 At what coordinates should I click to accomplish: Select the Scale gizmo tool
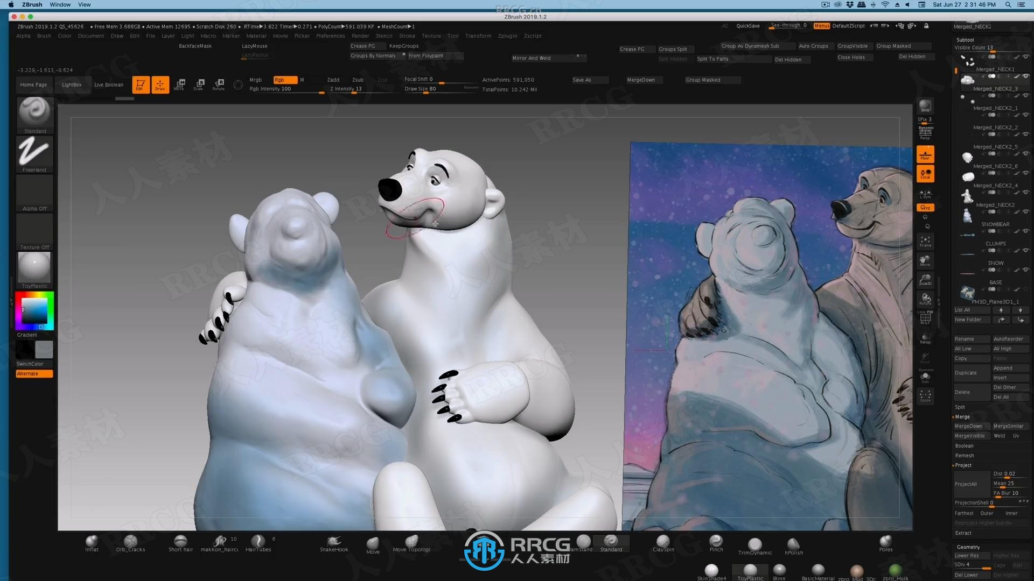tap(199, 84)
